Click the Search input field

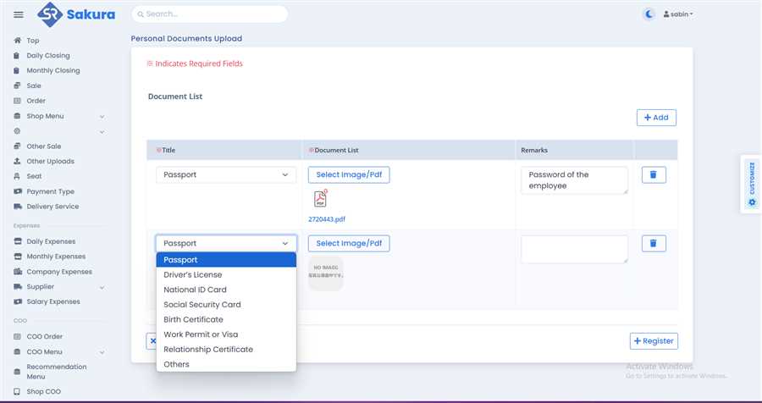coord(212,14)
